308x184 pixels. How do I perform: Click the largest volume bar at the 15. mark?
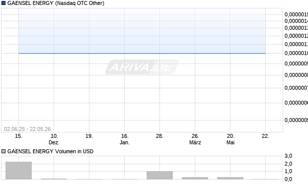[x=19, y=171]
